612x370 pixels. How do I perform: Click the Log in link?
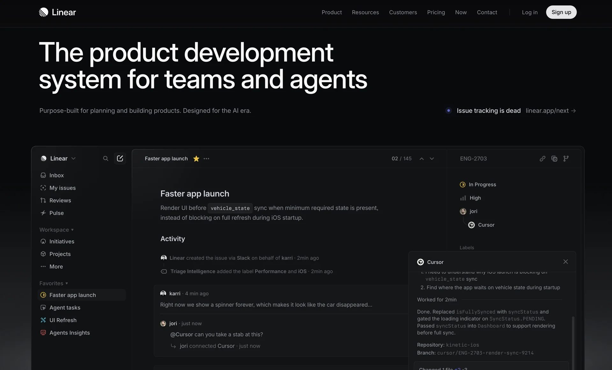pyautogui.click(x=529, y=12)
